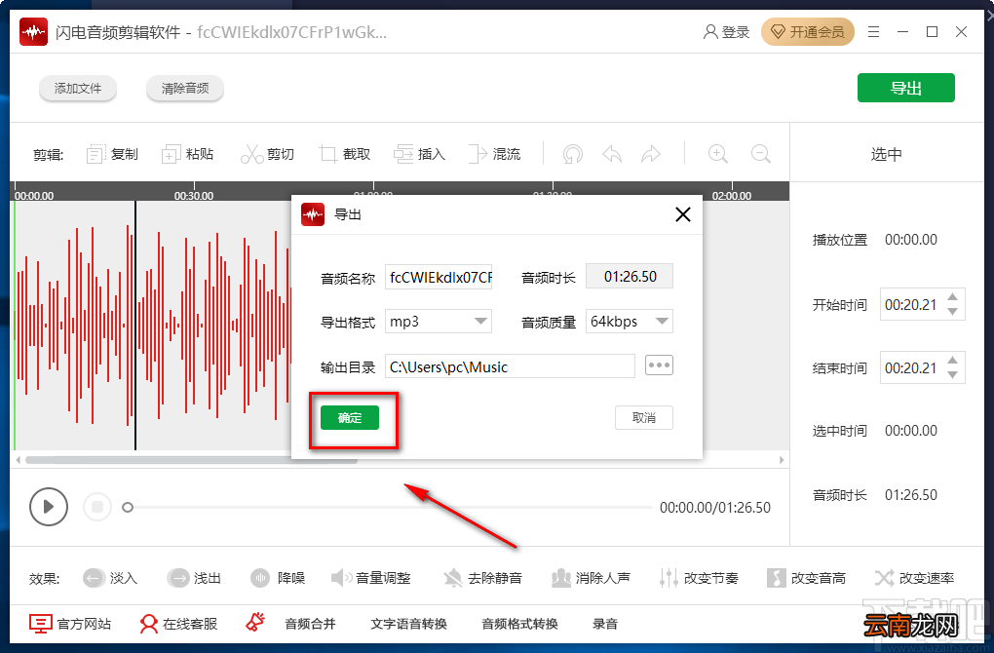Click the 02:00.00 timeline ruler marker

coord(732,196)
